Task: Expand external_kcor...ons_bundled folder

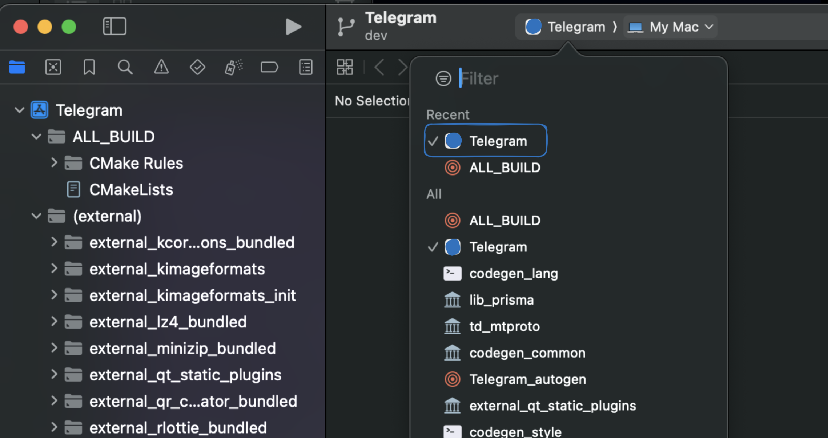Action: tap(54, 242)
